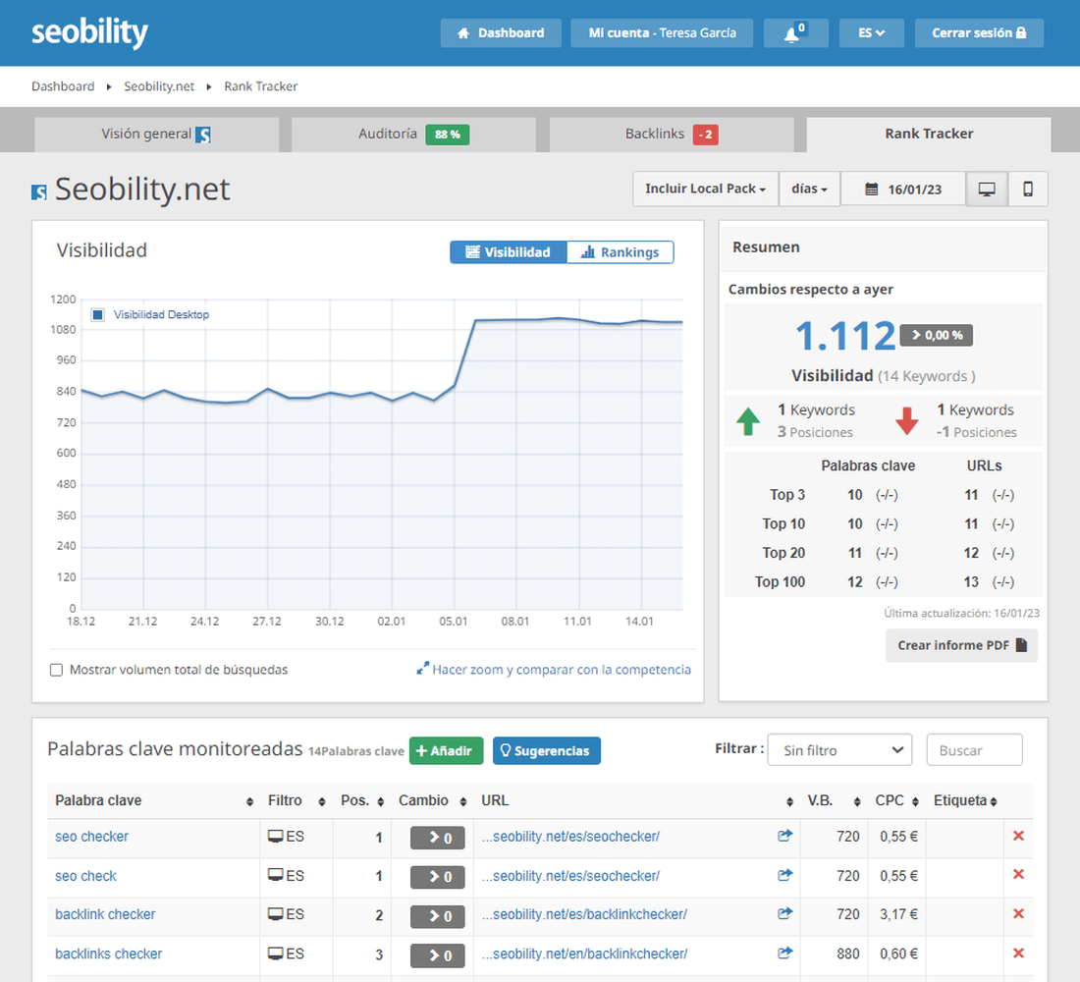Delete the backlinks checker keyword

[x=1019, y=954]
